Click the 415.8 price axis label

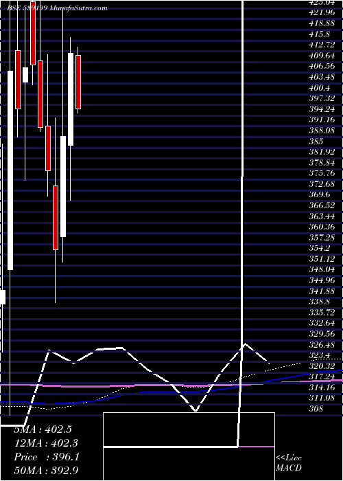pos(319,34)
